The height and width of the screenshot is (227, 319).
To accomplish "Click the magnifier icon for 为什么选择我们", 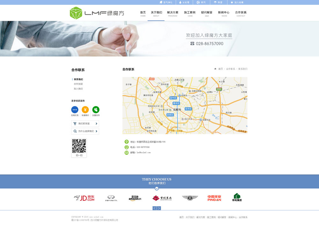I will pyautogui.click(x=75, y=131).
